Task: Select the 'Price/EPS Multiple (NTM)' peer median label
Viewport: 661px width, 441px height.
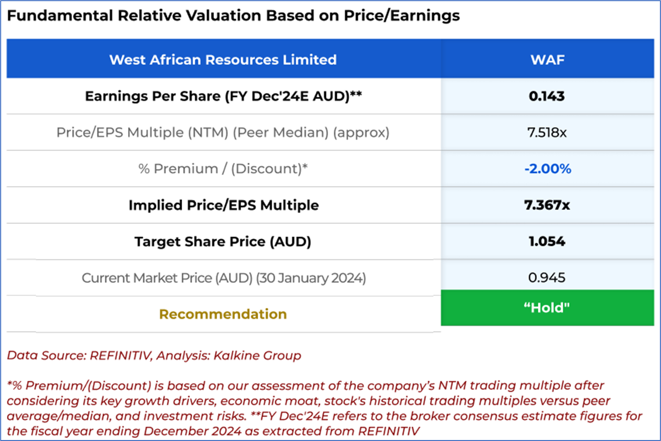Action: point(223,133)
